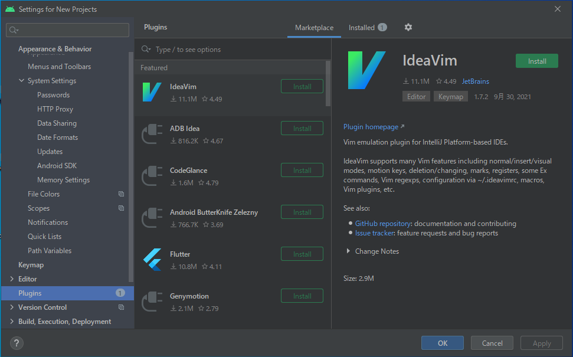
Task: Click the Android ButterKnife Zelezny plug icon
Action: 152,218
